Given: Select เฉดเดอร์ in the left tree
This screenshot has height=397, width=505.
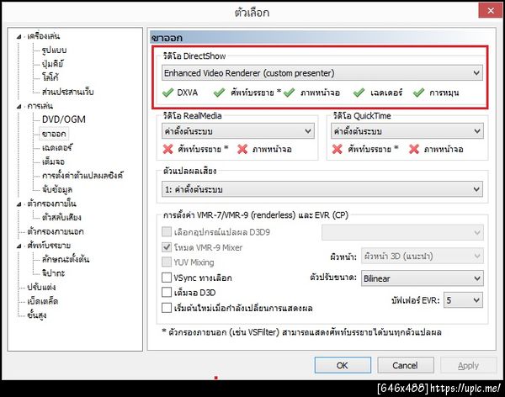Looking at the screenshot, I should tap(57, 148).
